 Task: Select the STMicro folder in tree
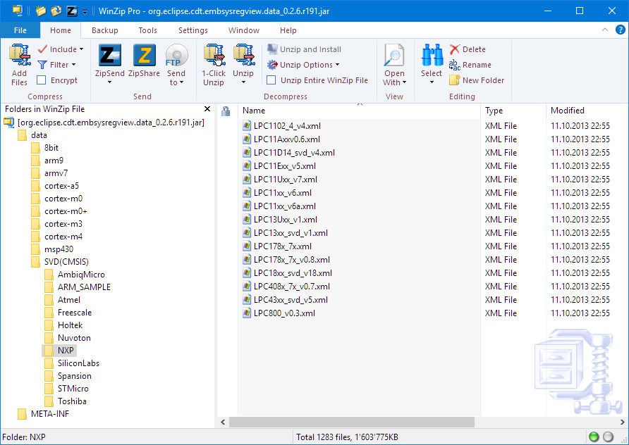coord(73,389)
